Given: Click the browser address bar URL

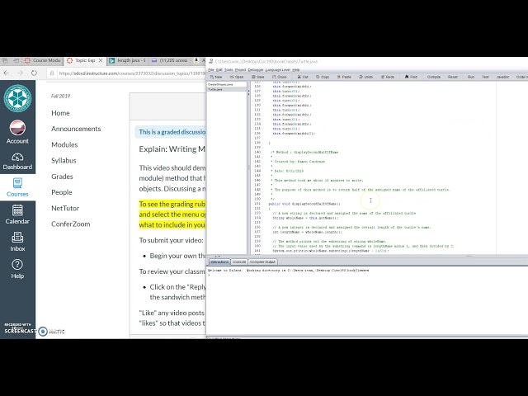Looking at the screenshot, I should 131,73.
